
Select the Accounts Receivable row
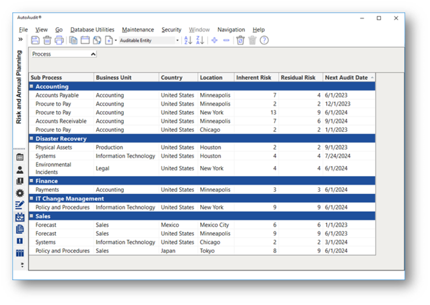[x=202, y=121]
